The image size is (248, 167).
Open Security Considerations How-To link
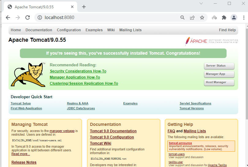[x=78, y=71]
